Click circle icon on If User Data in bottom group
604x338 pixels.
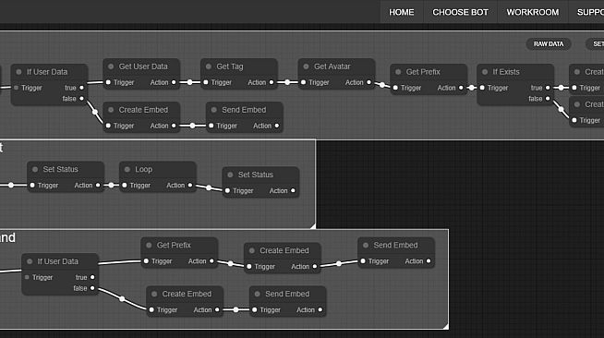(30, 261)
